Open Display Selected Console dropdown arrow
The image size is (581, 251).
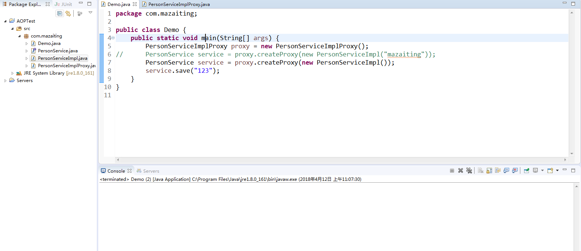click(x=542, y=170)
